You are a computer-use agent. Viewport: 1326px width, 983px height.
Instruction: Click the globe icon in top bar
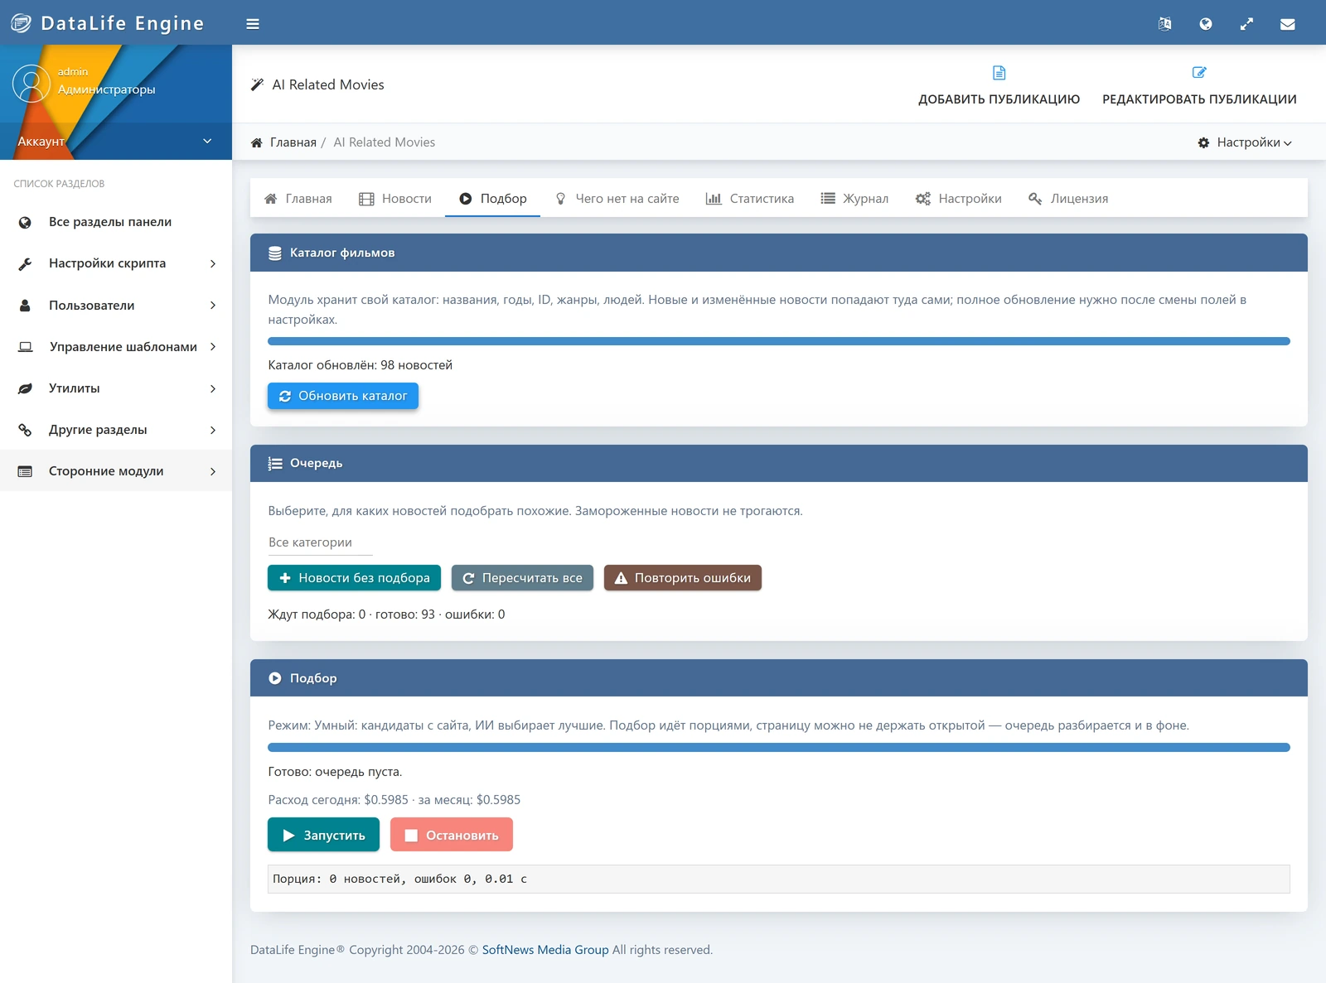(x=1206, y=24)
